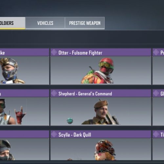This screenshot has height=164, width=164.
Task: Select Shepherd - General's Command title bar
Action: click(x=101, y=93)
